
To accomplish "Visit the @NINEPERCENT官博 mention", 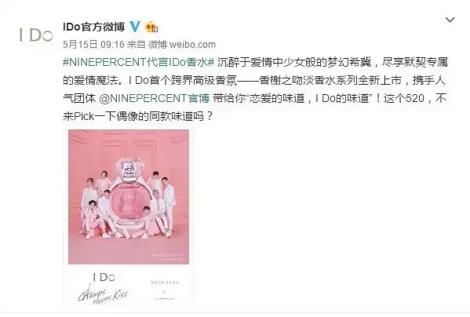I will tap(154, 98).
